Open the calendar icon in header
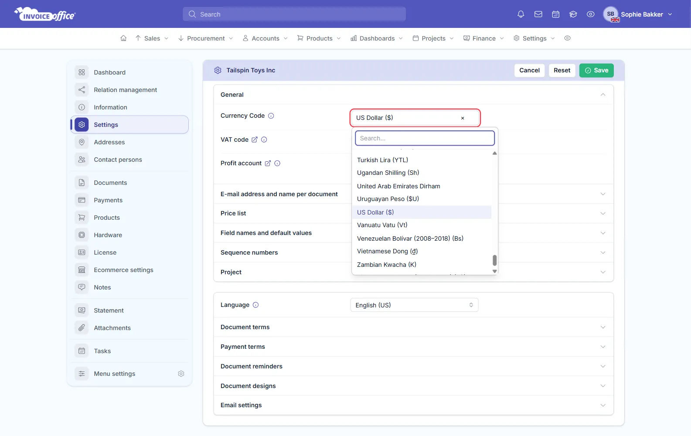Image resolution: width=691 pixels, height=436 pixels. [556, 14]
